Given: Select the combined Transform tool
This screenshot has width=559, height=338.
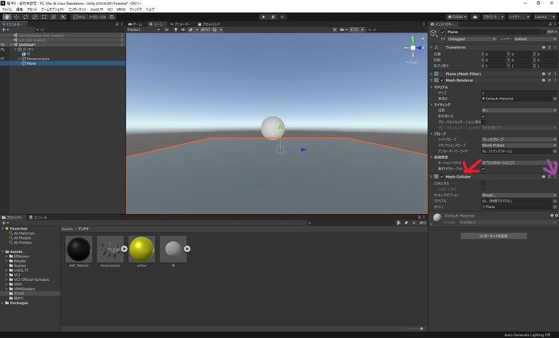Looking at the screenshot, I should 54,17.
